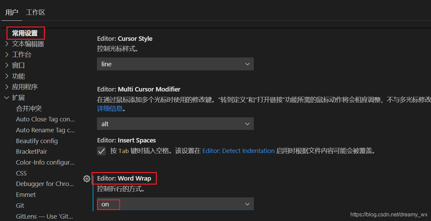Open the Word Wrap dropdown showing on
The width and height of the screenshot is (431, 221).
175,204
